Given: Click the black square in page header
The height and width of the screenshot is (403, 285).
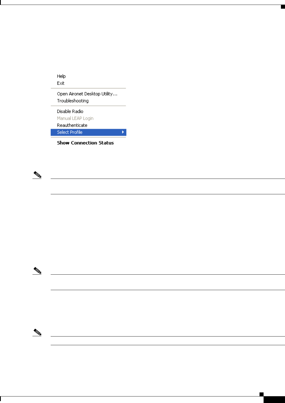Looking at the screenshot, I should tap(283, 7).
